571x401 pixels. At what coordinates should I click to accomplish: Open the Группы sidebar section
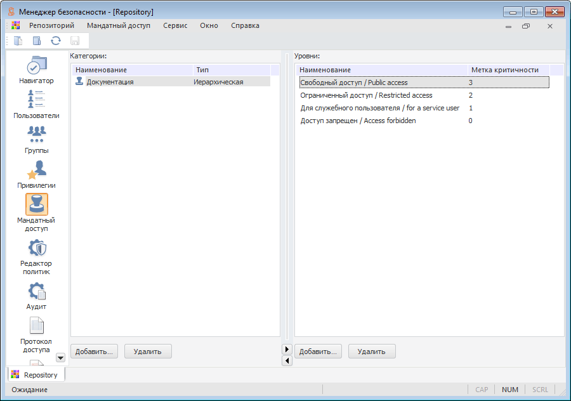[x=36, y=140]
